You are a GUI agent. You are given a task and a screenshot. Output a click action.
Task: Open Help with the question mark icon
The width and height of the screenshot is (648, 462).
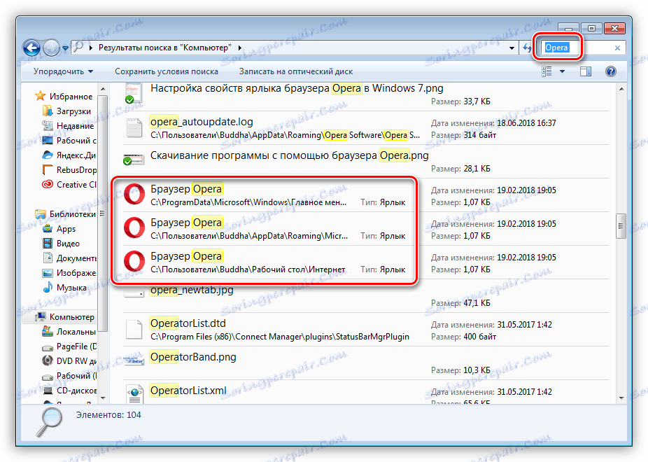[x=611, y=71]
